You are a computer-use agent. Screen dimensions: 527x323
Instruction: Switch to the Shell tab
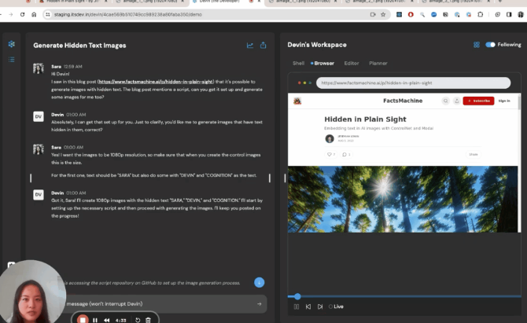(298, 63)
